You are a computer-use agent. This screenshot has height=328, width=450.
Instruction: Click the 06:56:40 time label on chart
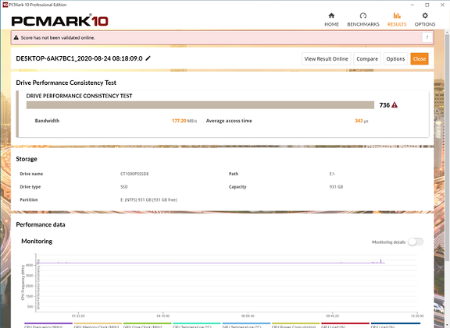(x=248, y=316)
